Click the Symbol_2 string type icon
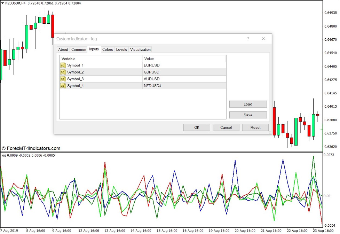 click(x=63, y=72)
